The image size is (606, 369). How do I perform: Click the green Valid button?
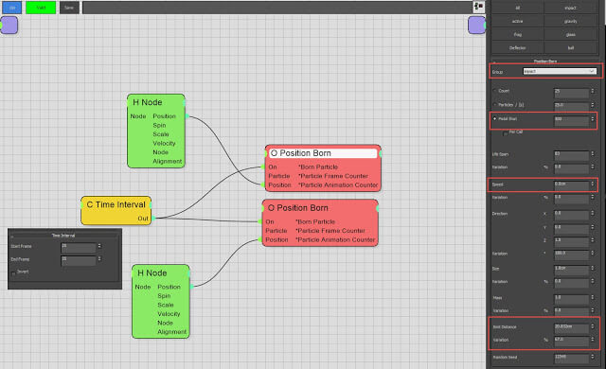pyautogui.click(x=41, y=8)
